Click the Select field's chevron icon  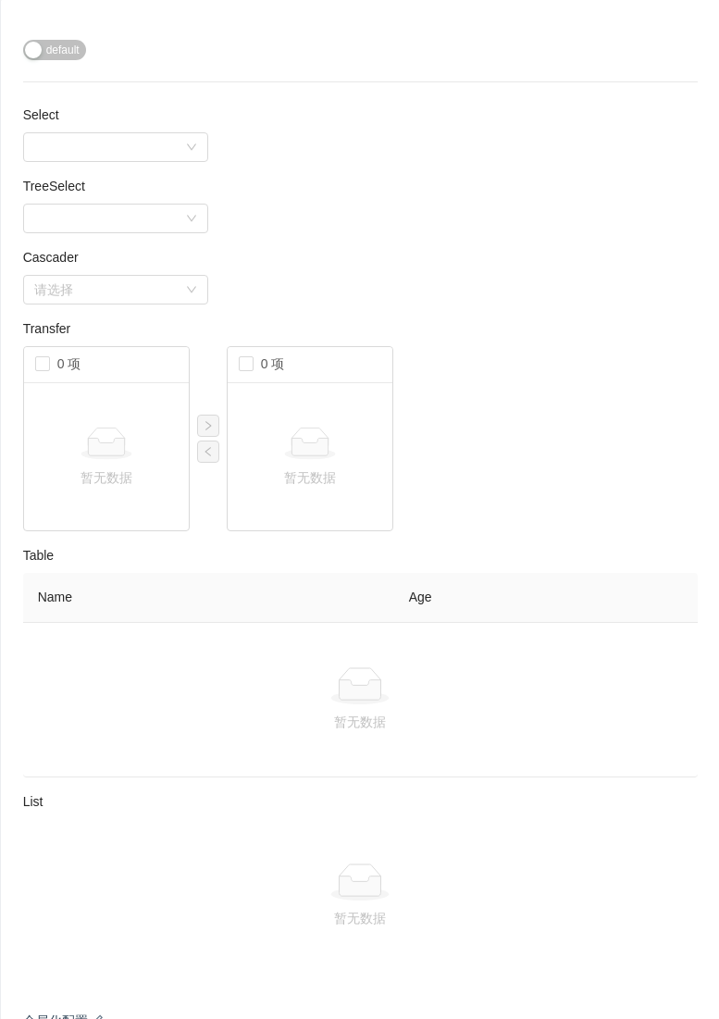pyautogui.click(x=192, y=147)
